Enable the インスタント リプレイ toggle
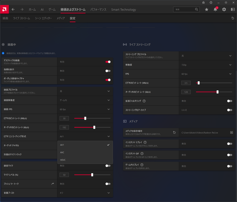 pos(229,144)
